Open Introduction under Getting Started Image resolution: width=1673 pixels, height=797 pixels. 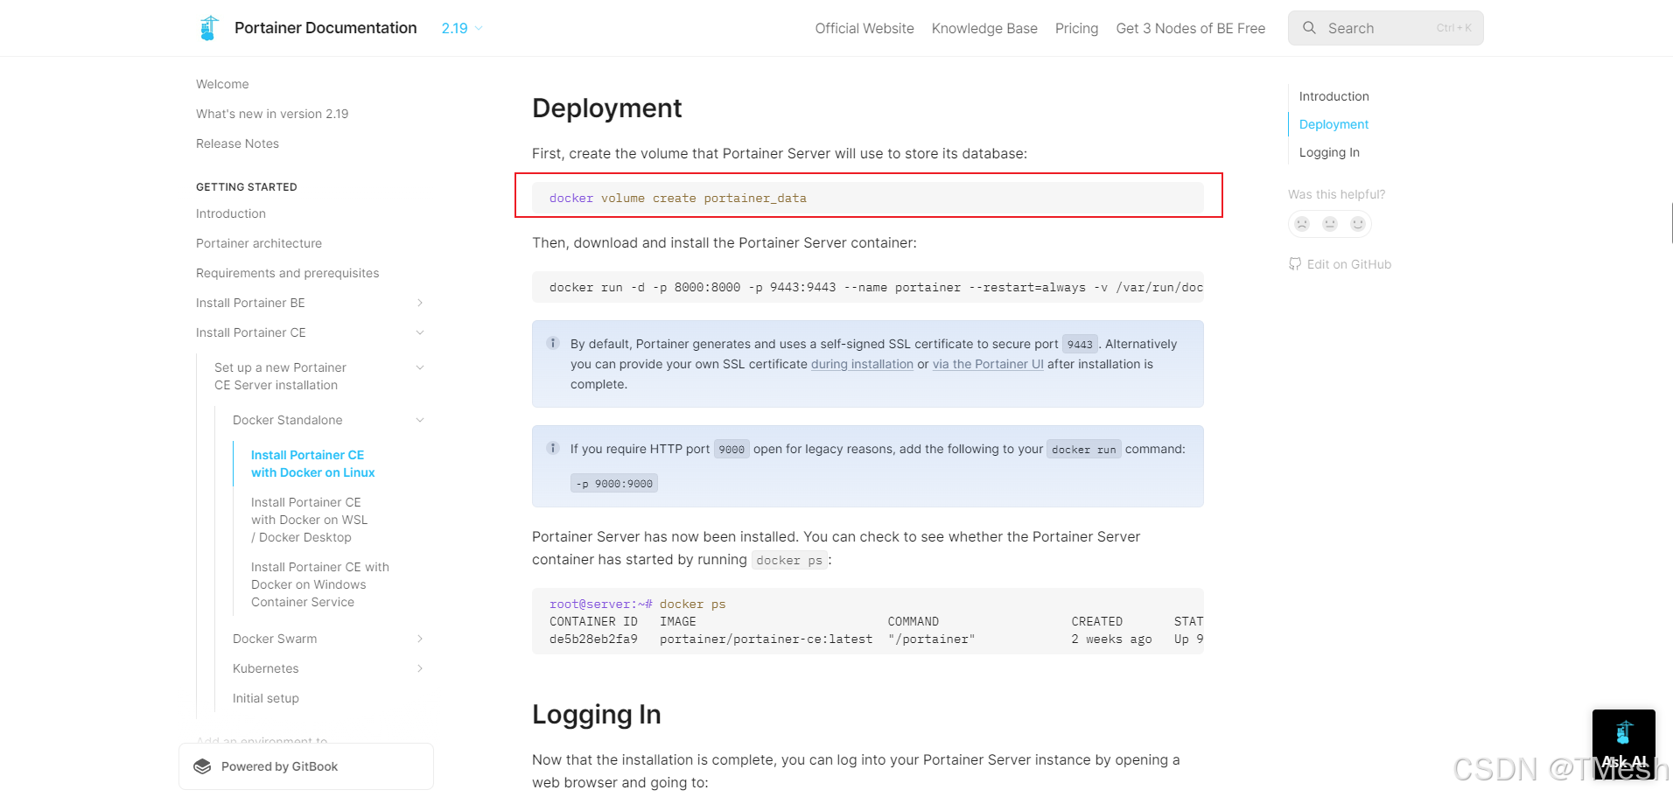tap(231, 213)
